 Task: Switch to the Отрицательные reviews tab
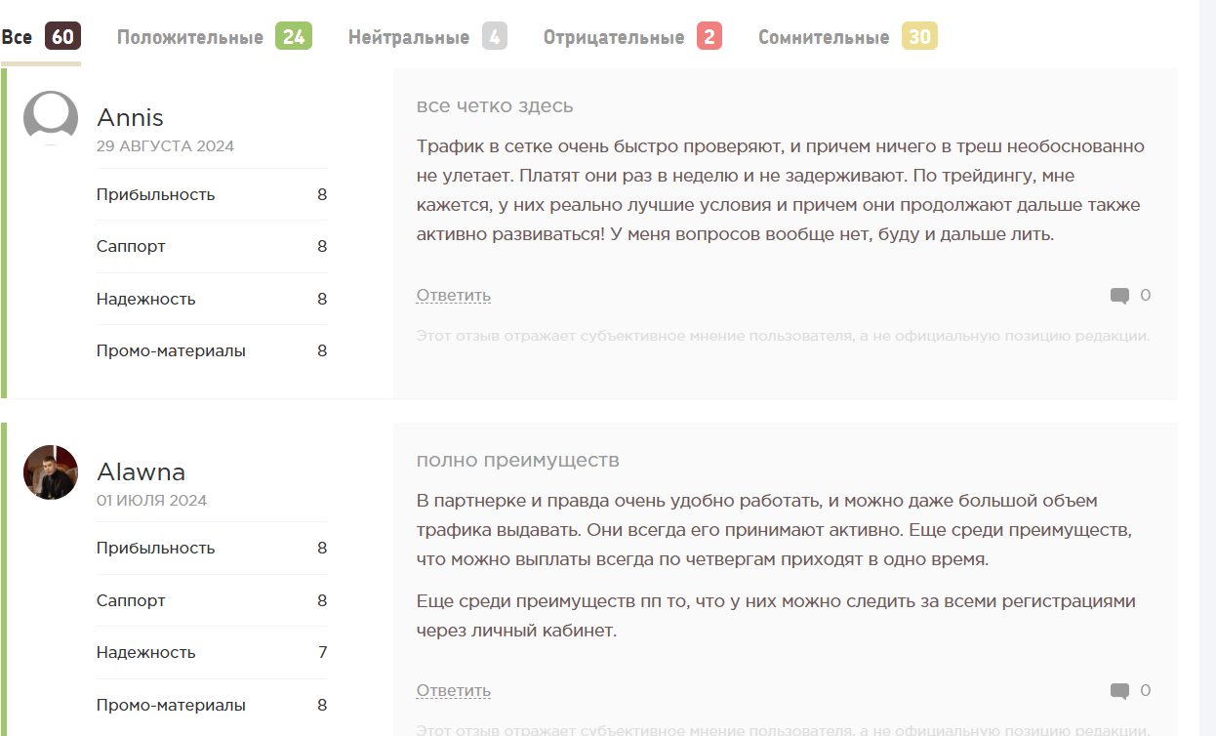coord(632,37)
